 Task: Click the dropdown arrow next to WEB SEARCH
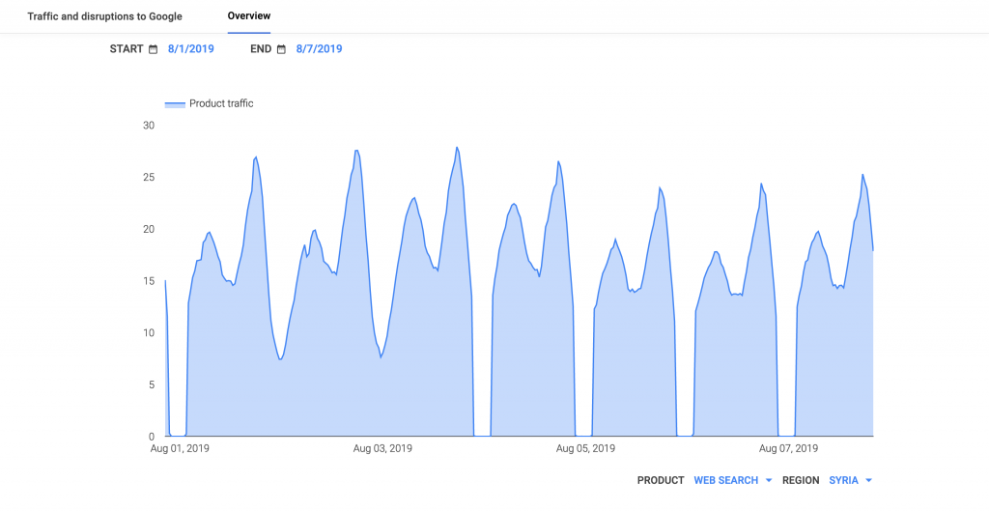point(768,480)
